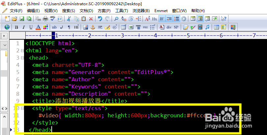Insert a PRE preformatted tag

click(146, 27)
